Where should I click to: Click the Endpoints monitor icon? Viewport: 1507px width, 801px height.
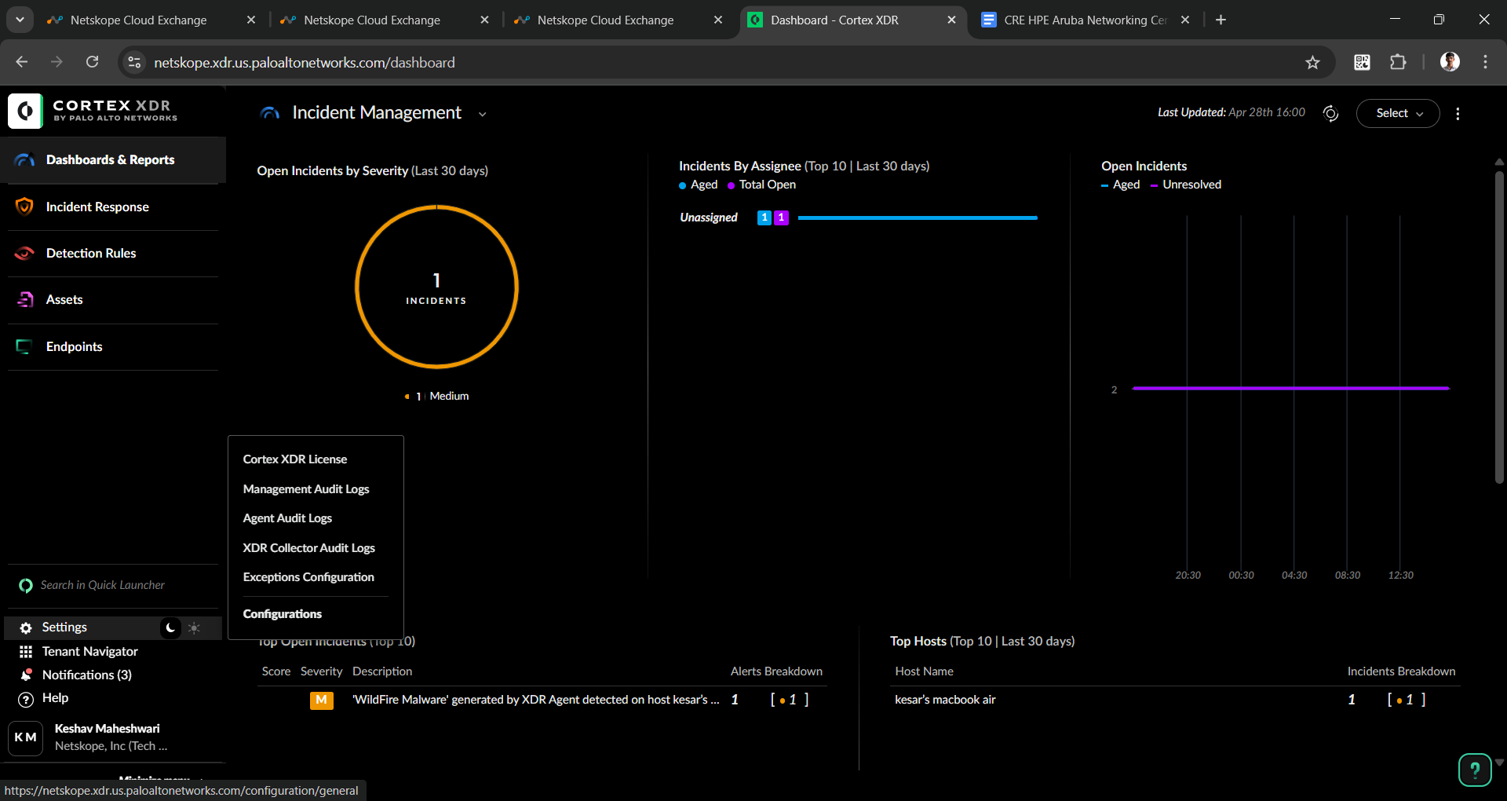[x=25, y=346]
